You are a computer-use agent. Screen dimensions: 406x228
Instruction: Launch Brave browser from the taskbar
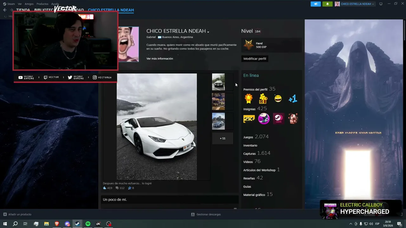coord(57,224)
